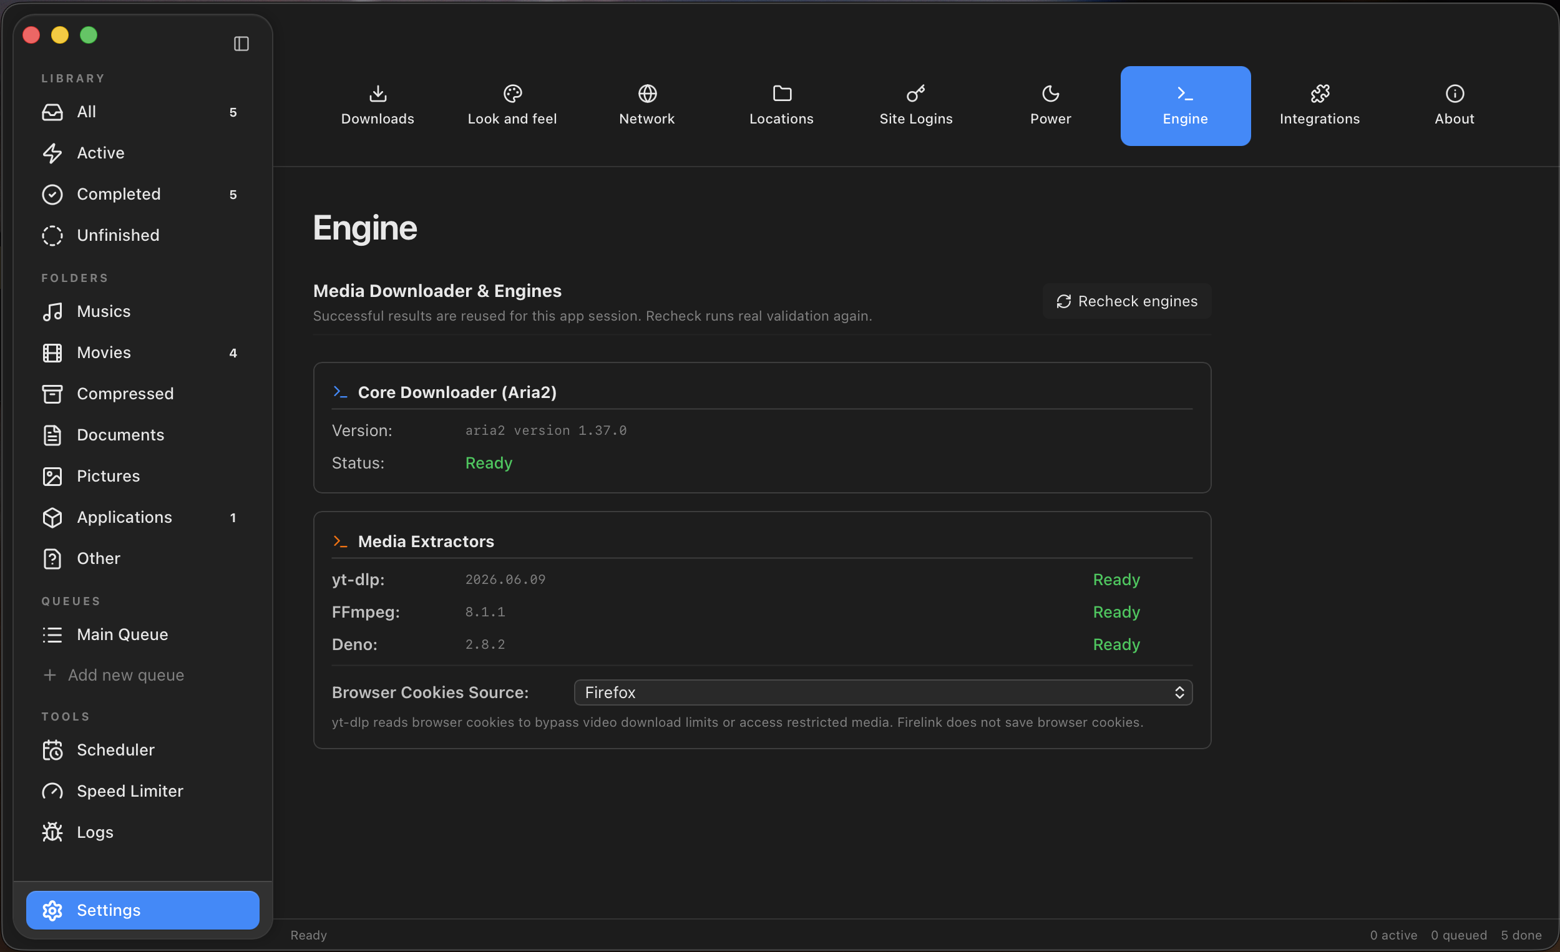Click the Completed checkmark circle icon
Image resolution: width=1560 pixels, height=952 pixels.
52,194
